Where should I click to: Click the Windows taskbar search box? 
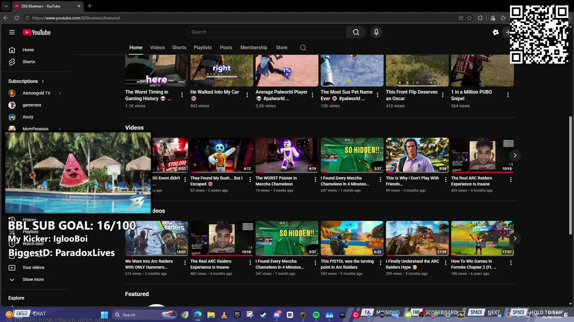[143, 315]
